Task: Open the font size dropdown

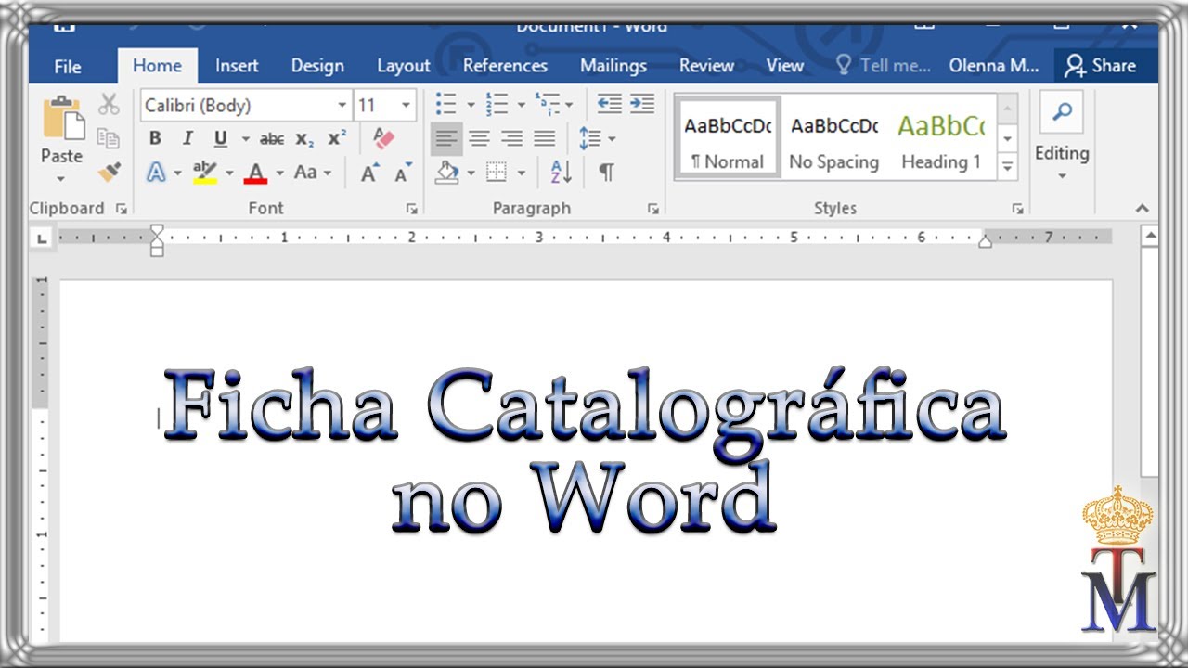Action: click(406, 106)
